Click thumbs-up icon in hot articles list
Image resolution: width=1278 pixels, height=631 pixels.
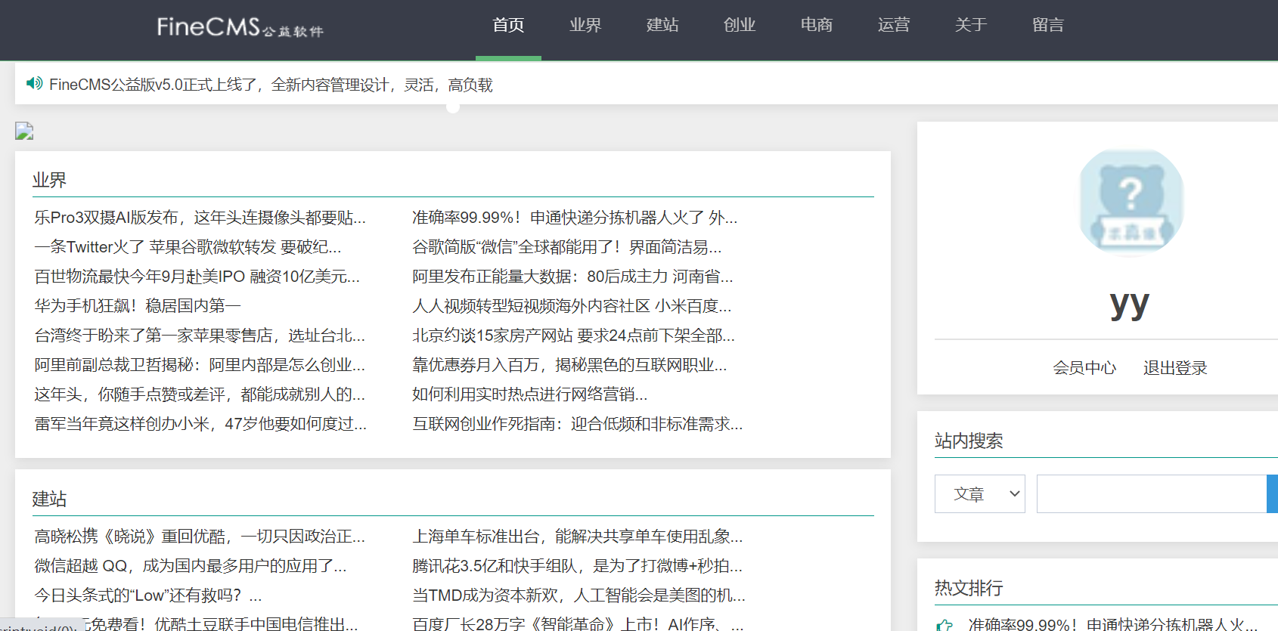[x=945, y=625]
